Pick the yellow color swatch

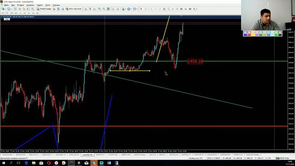tap(253, 35)
